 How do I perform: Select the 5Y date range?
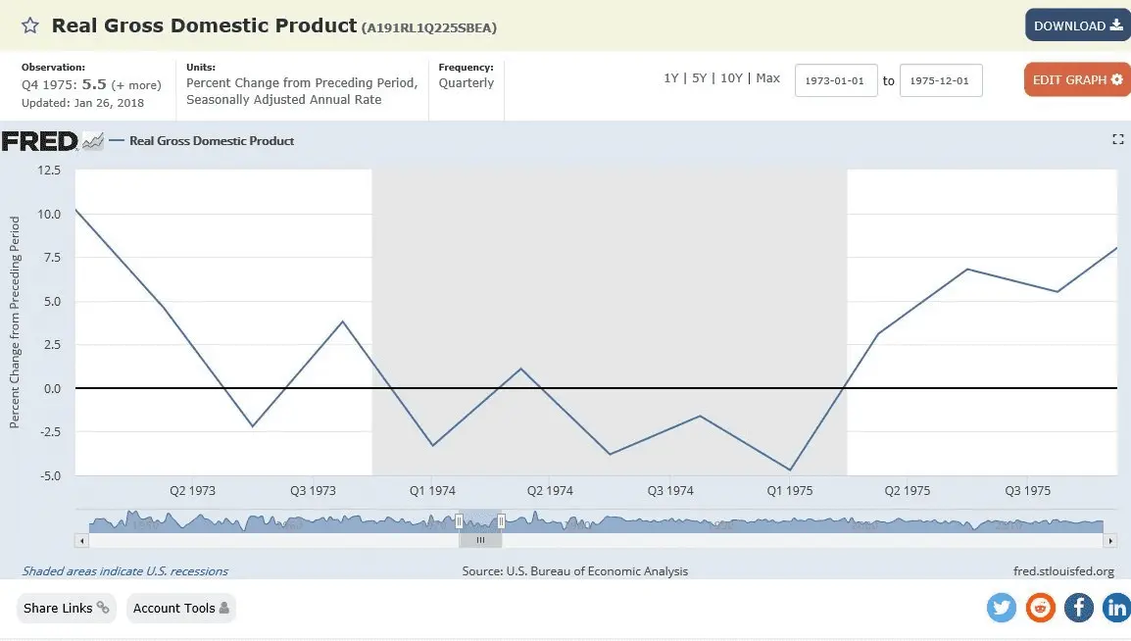tap(699, 78)
